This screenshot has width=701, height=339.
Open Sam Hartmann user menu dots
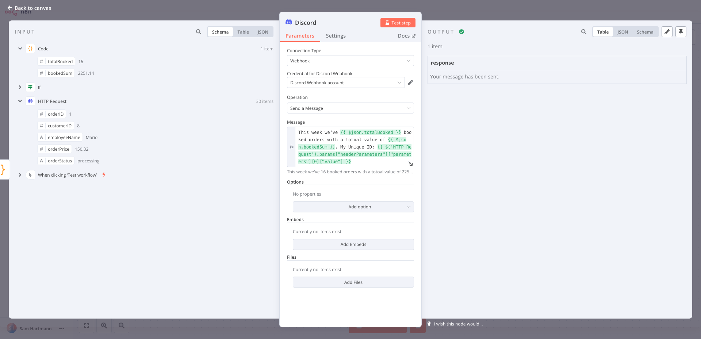pos(62,328)
